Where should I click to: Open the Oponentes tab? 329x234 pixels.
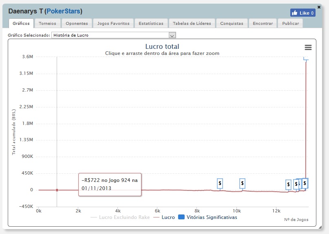[77, 24]
